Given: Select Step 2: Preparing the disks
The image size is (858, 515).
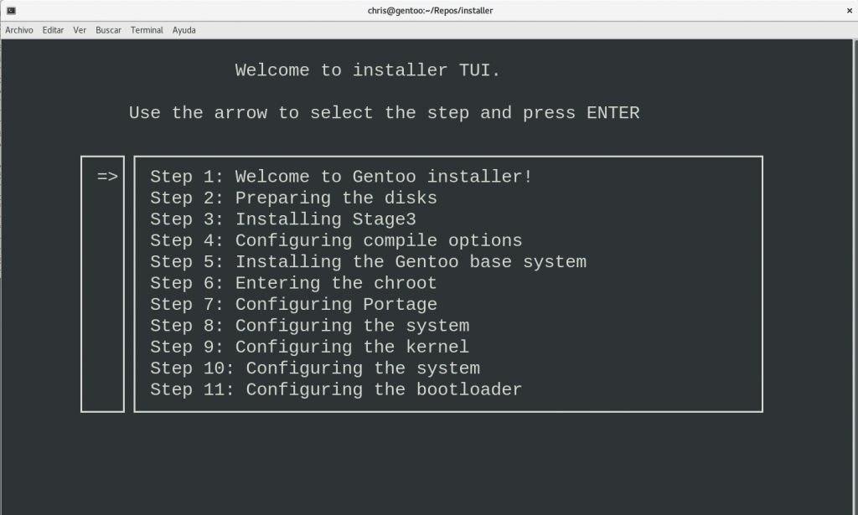Looking at the screenshot, I should (x=293, y=198).
